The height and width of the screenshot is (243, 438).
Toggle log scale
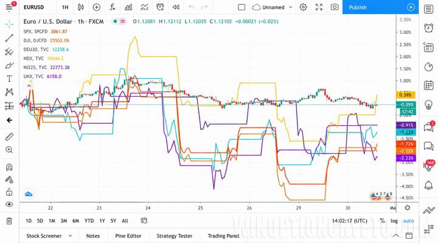[x=394, y=221]
